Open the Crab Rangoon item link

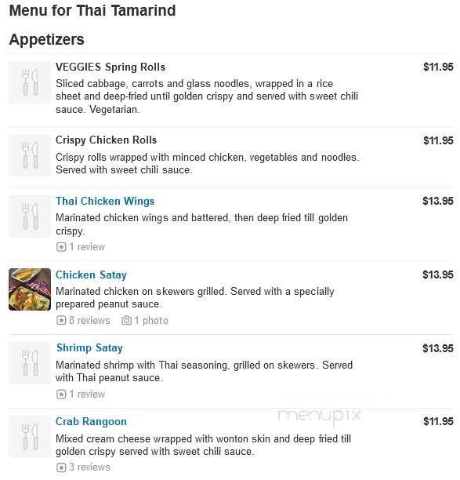coord(91,421)
